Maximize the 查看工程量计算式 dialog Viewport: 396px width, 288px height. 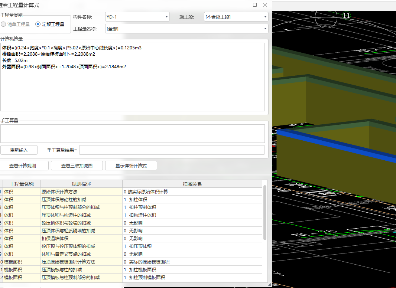[255, 5]
